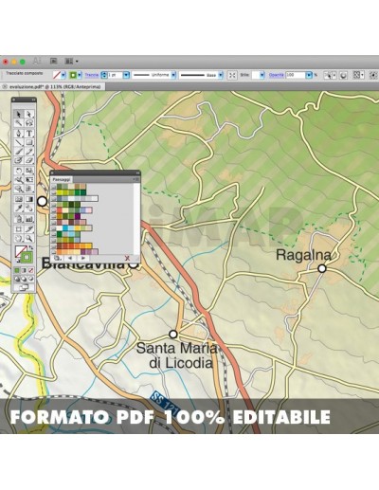The height and width of the screenshot is (490, 379).
Task: Click the Ragalna town point on the map
Action: point(322,268)
